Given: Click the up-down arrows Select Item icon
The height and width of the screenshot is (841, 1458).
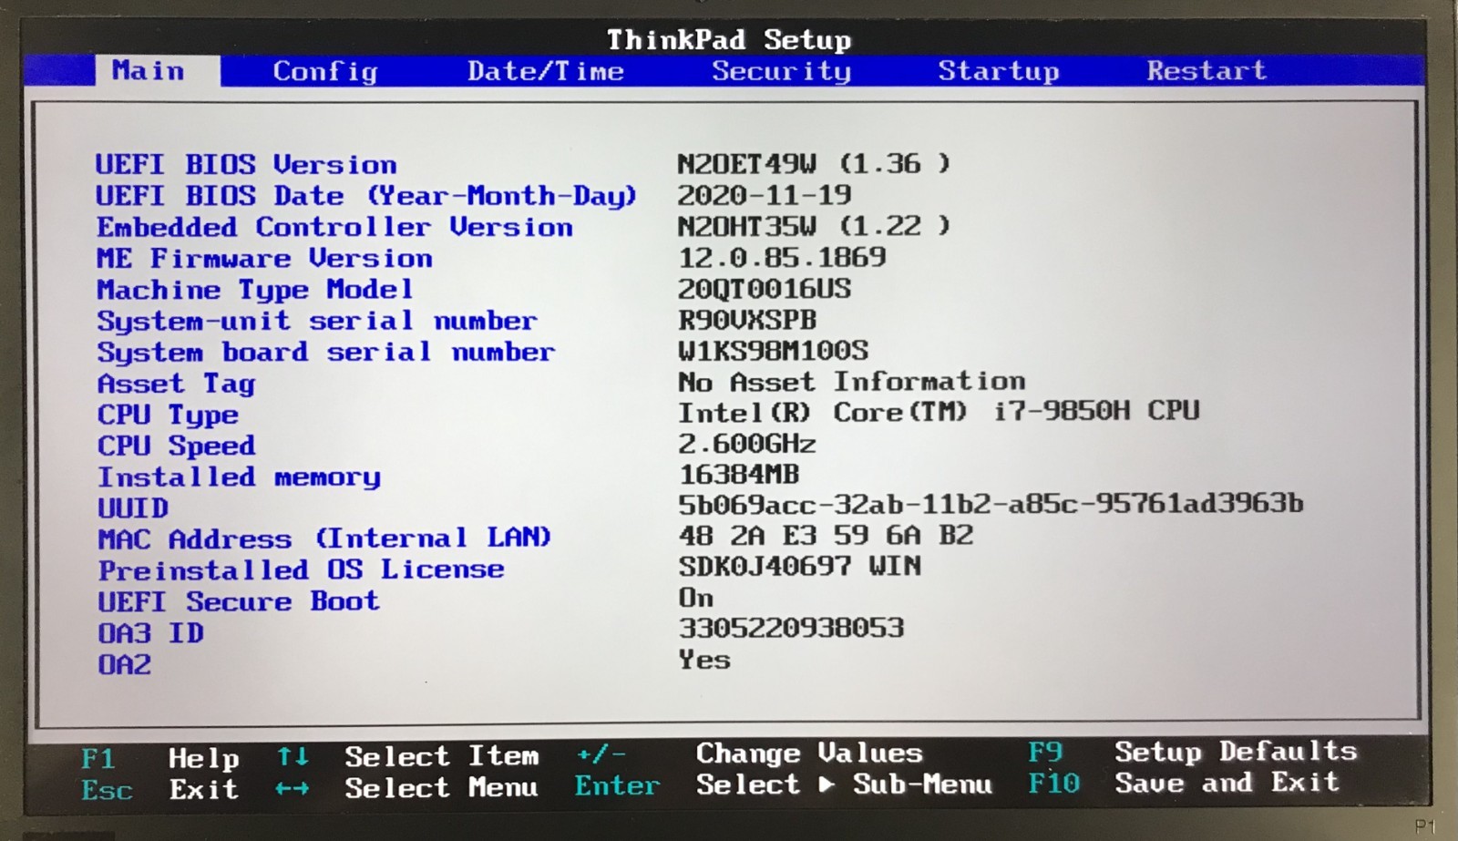Looking at the screenshot, I should pyautogui.click(x=293, y=756).
